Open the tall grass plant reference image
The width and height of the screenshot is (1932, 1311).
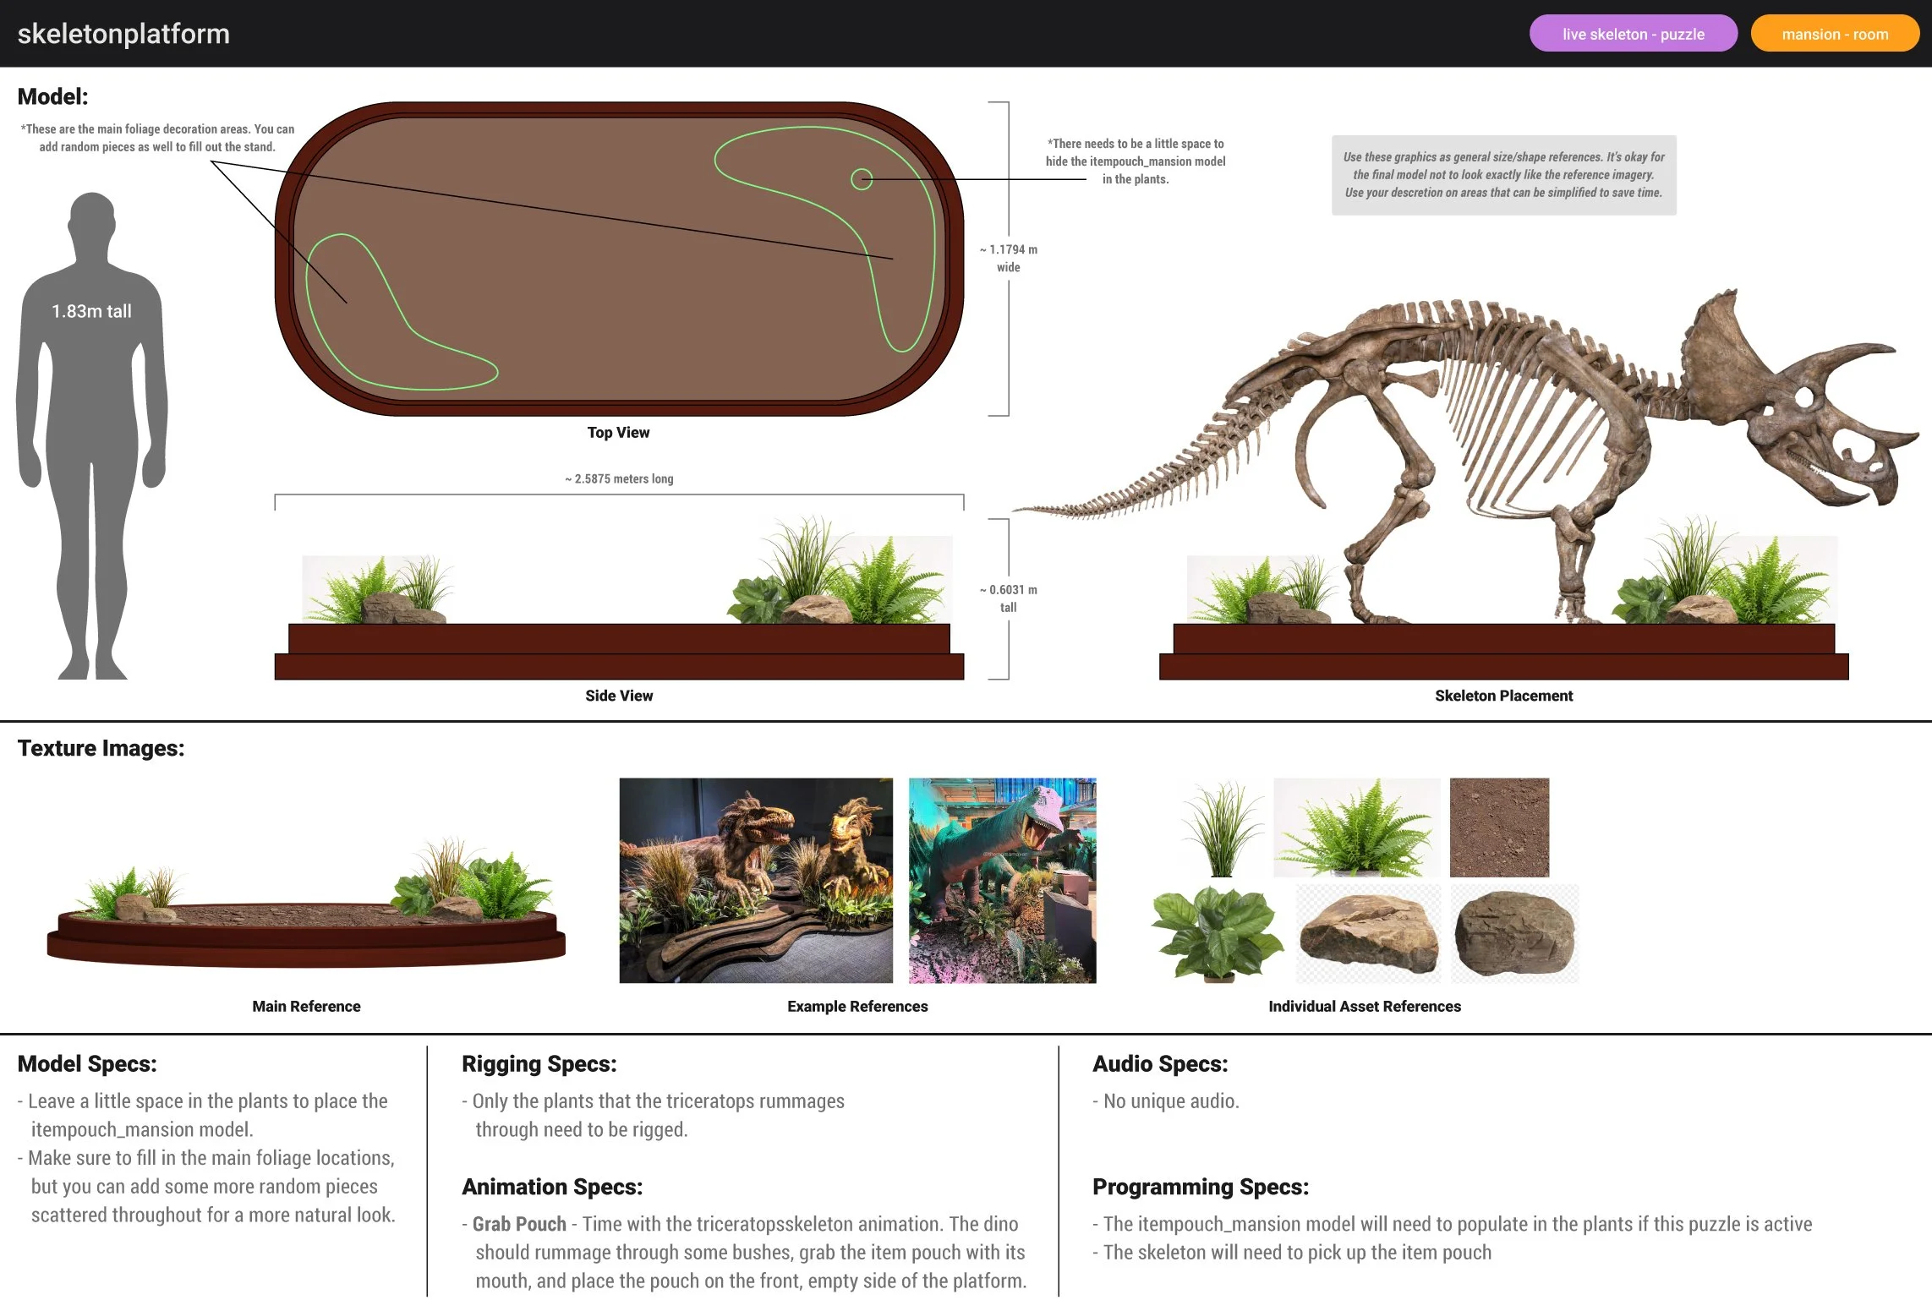click(x=1222, y=828)
